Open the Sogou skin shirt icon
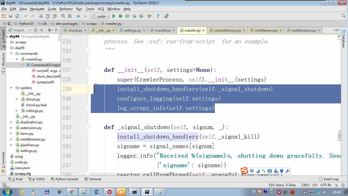The height and width of the screenshot is (196, 348). point(282,171)
